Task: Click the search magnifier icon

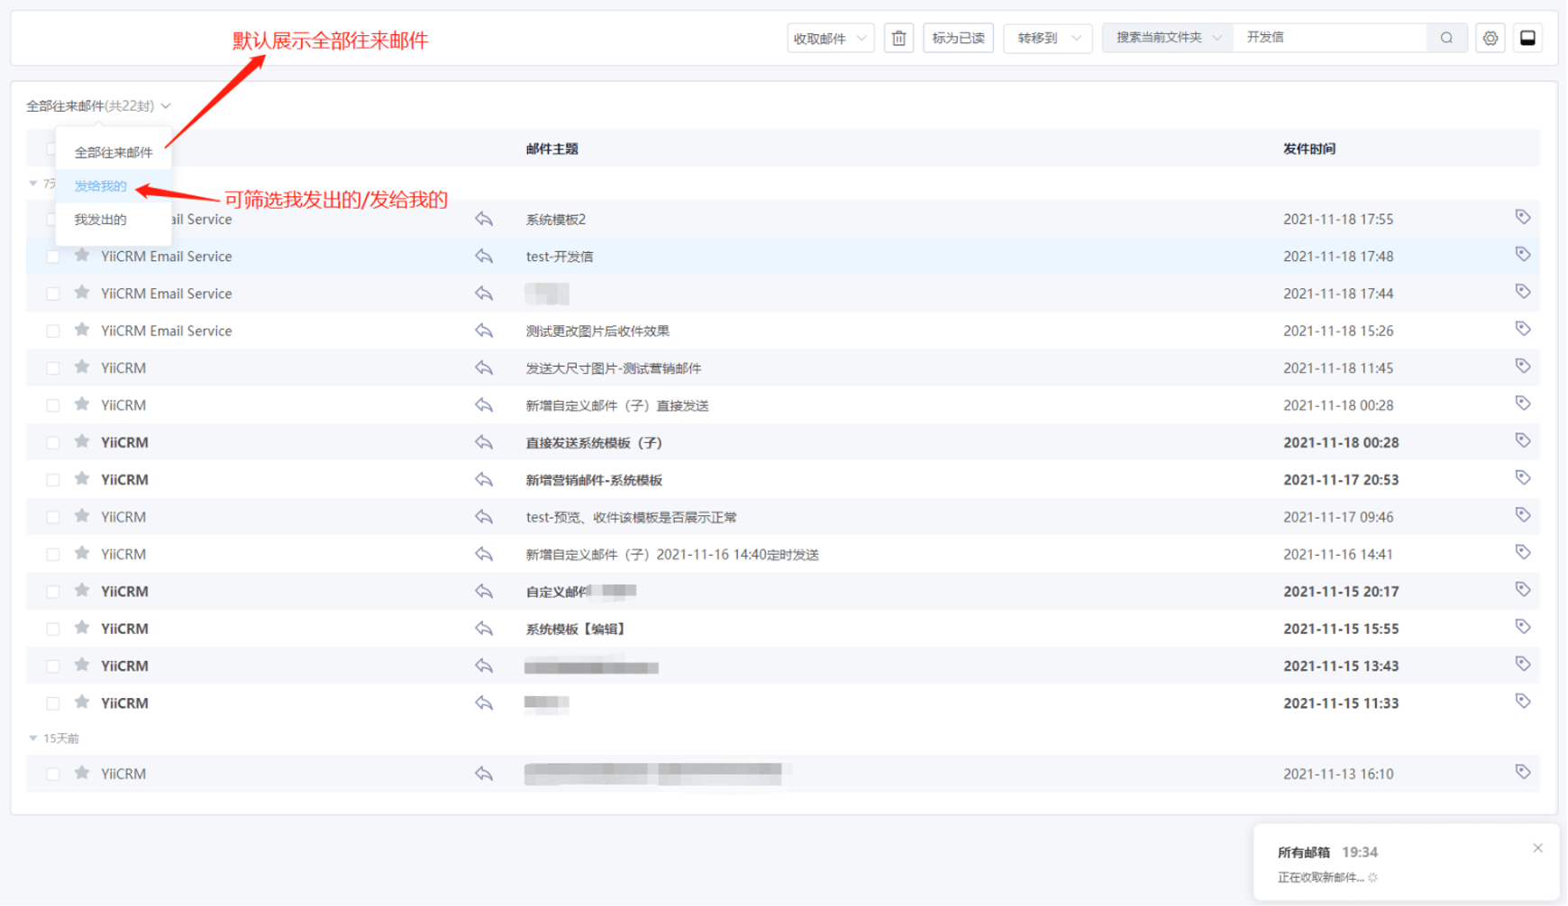Action: 1446,38
